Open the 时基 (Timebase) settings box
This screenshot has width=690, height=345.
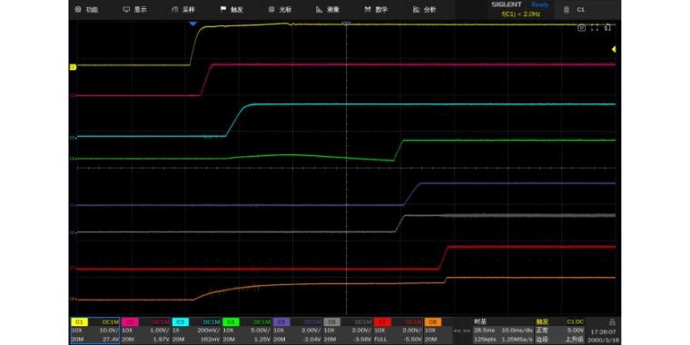click(x=503, y=330)
